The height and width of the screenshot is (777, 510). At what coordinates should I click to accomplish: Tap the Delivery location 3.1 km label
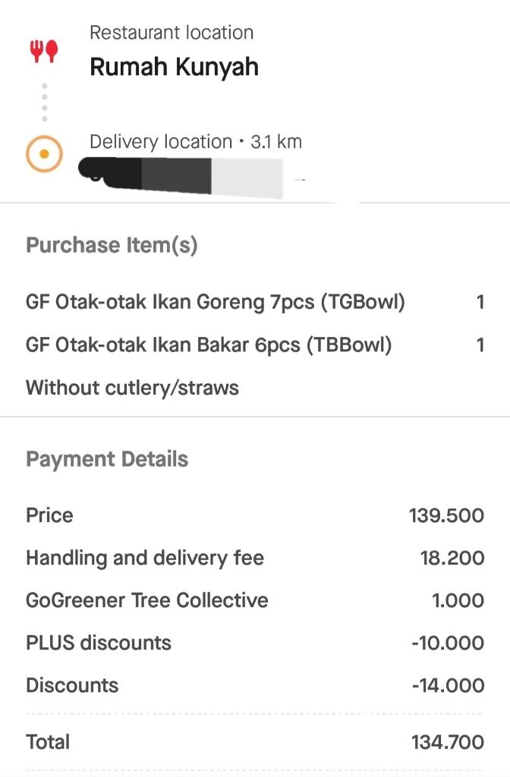(x=195, y=142)
